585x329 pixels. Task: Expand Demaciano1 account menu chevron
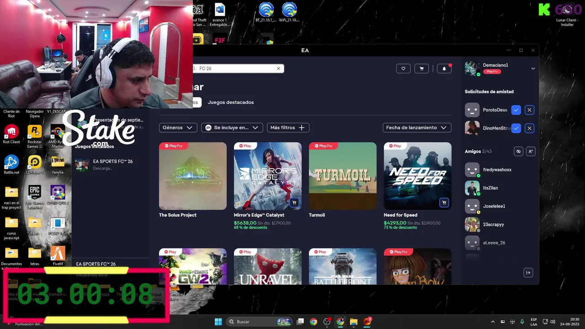tap(533, 69)
